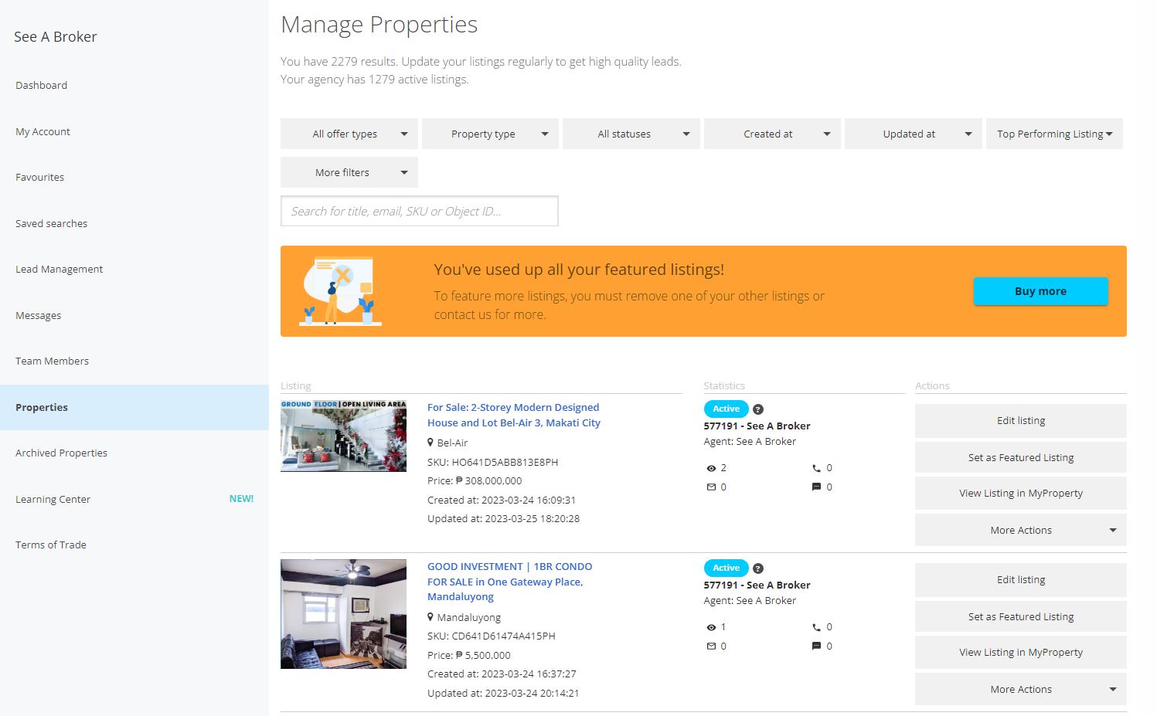Open Favourites in the sidebar
The width and height of the screenshot is (1157, 716).
click(134, 178)
